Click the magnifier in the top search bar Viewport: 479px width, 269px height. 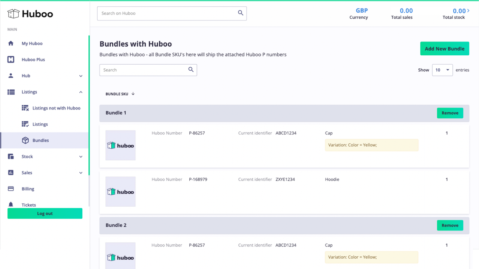(x=241, y=13)
